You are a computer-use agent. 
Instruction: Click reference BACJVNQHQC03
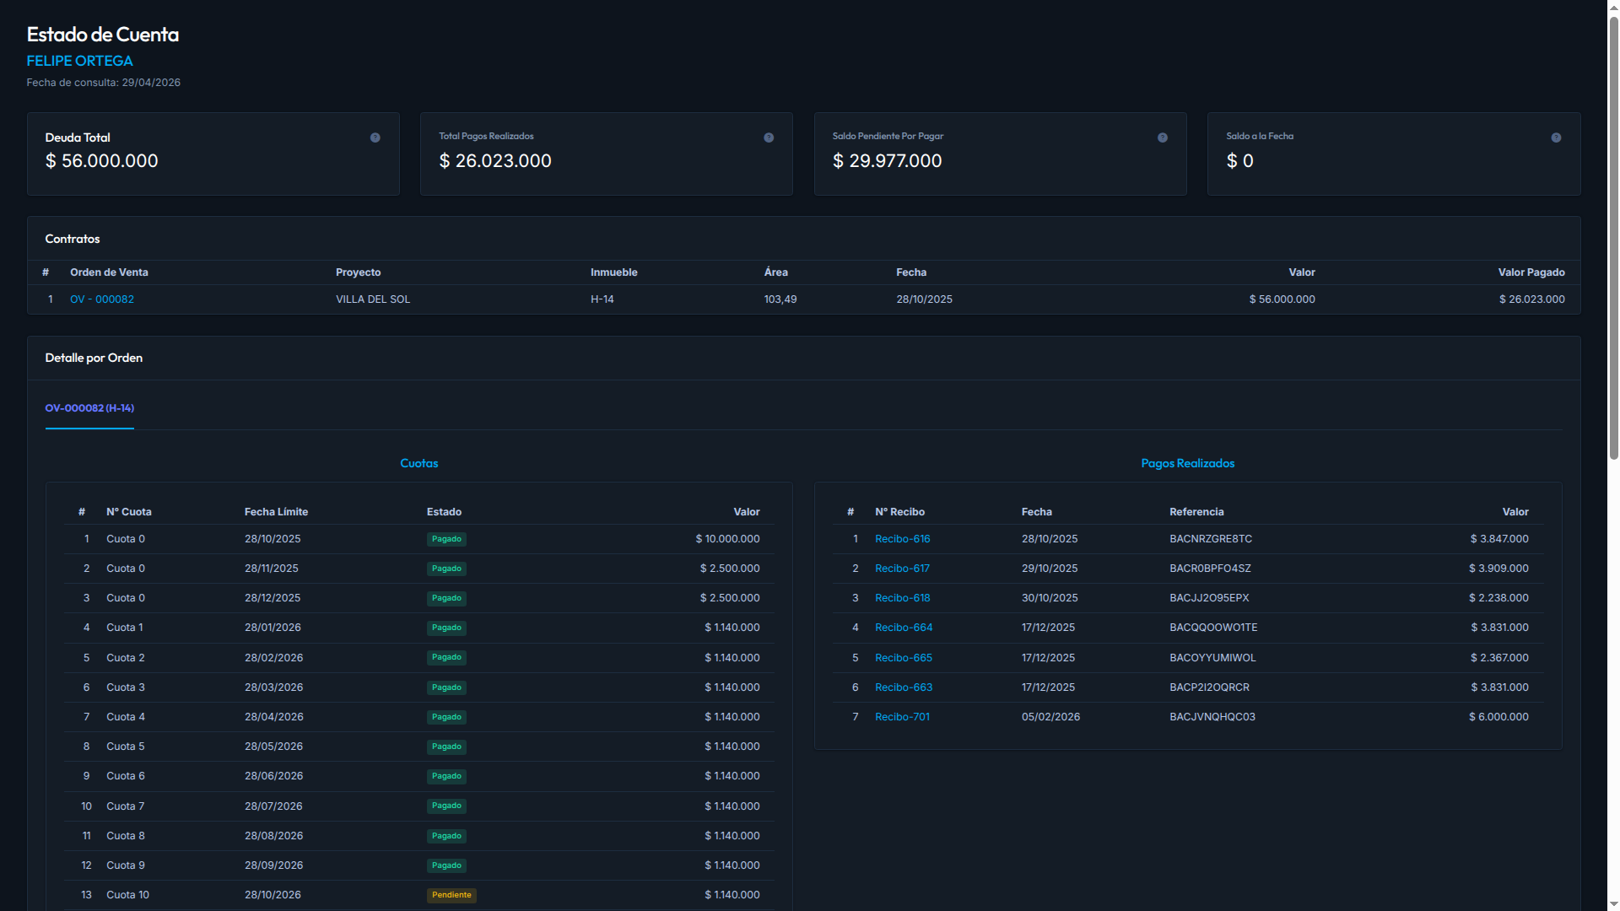(1212, 717)
